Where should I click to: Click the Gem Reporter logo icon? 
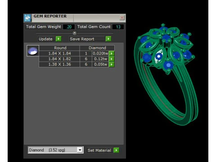(27, 18)
